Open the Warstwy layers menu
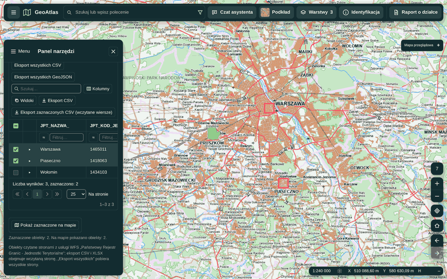 coord(317,12)
